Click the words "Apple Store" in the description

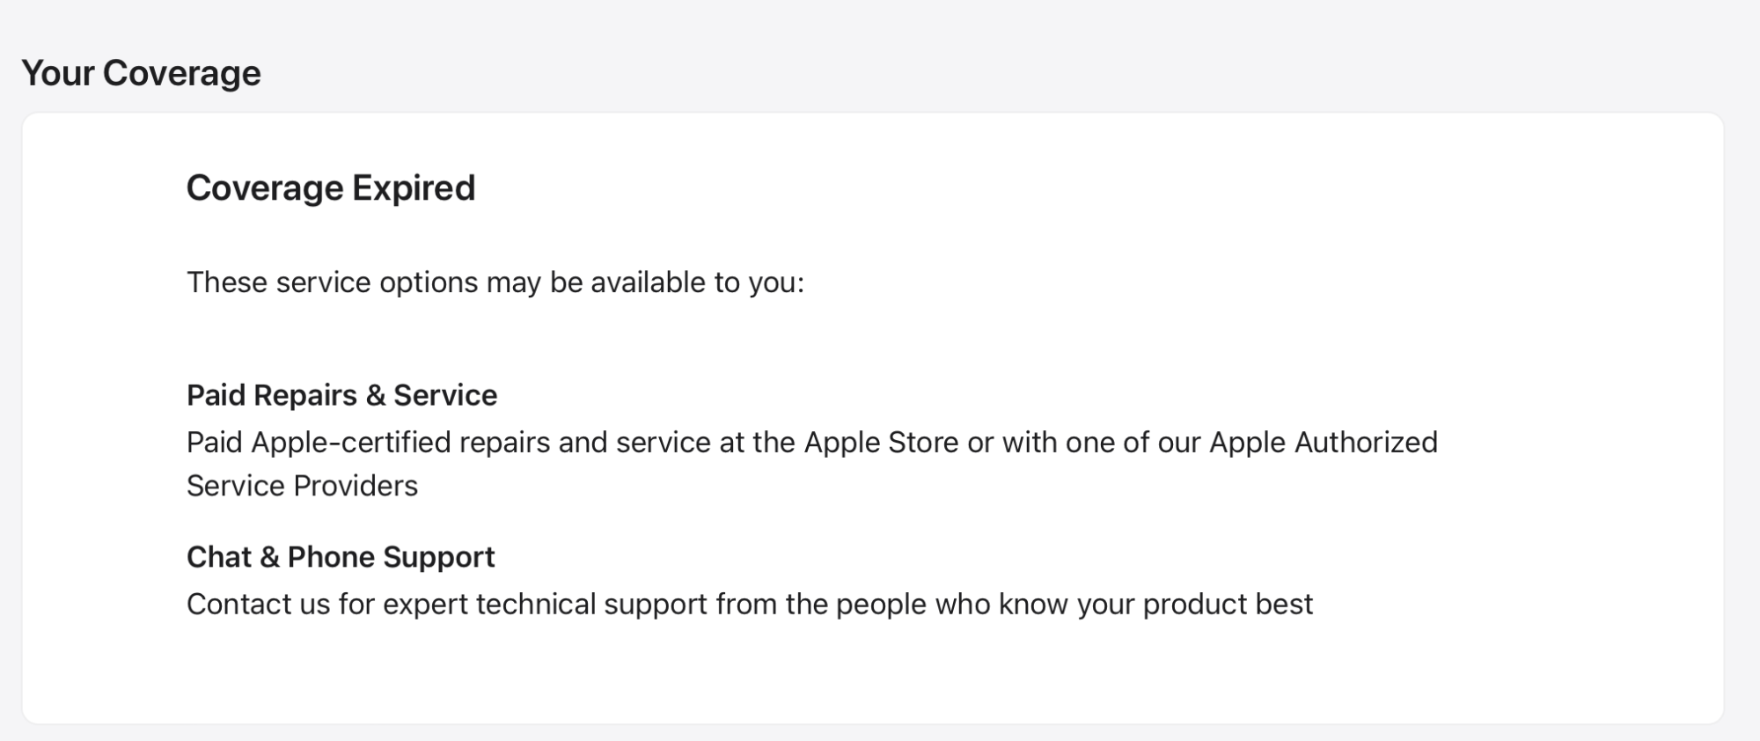tap(881, 442)
